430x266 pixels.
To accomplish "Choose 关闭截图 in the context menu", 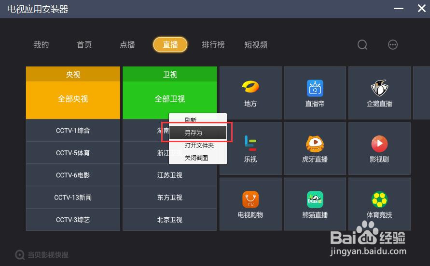I will tap(198, 158).
